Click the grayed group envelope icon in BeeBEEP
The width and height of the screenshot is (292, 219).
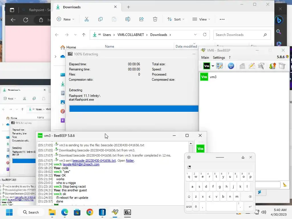(x=242, y=66)
